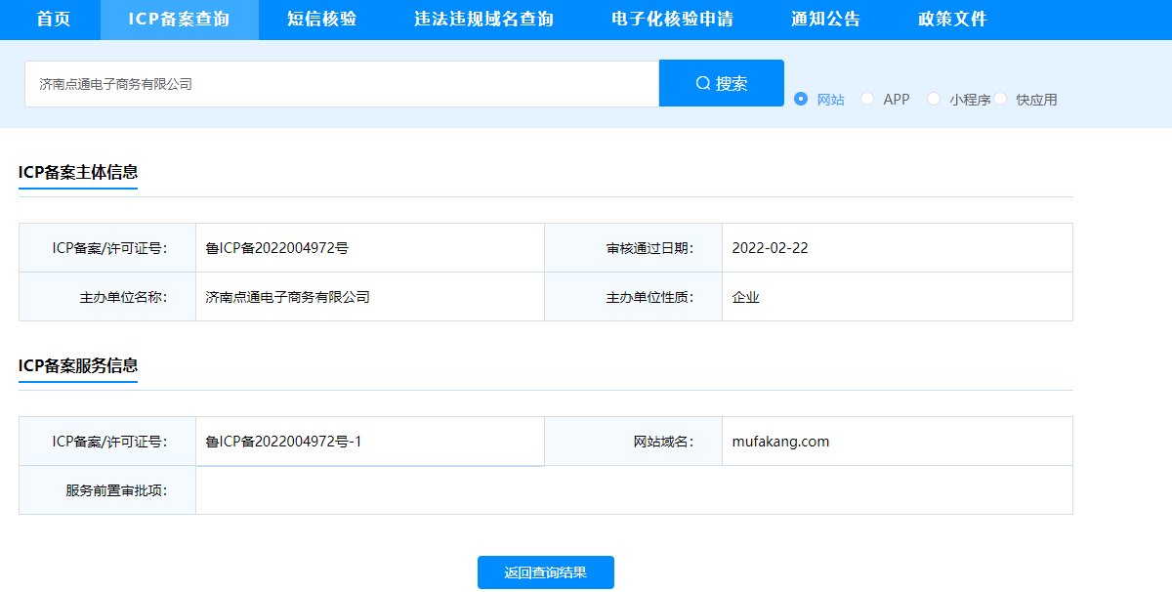Switch to ICP备案查询 tab

pos(179,20)
